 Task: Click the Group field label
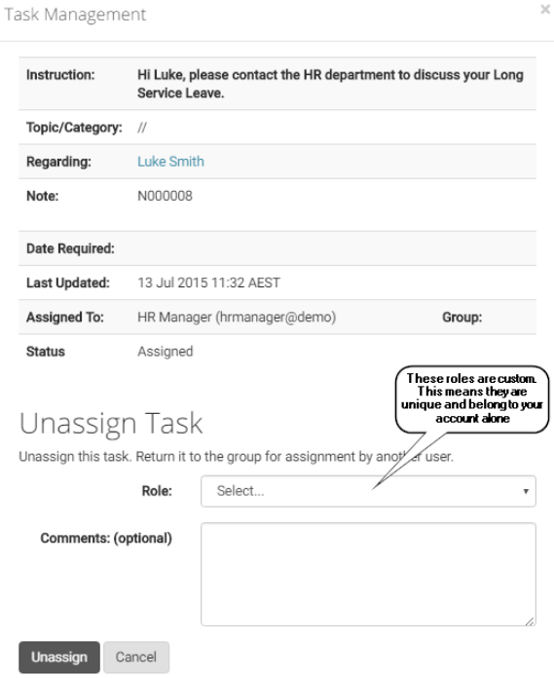pos(462,318)
